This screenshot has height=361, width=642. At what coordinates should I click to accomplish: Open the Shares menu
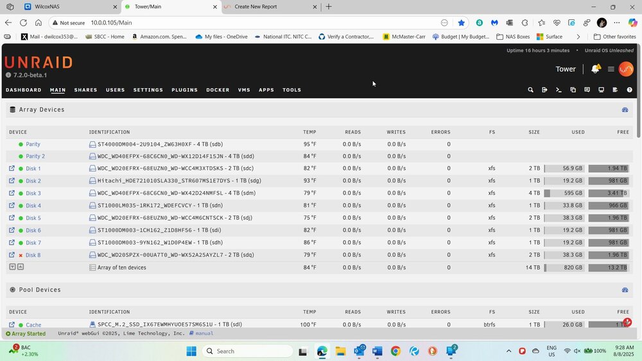click(85, 90)
